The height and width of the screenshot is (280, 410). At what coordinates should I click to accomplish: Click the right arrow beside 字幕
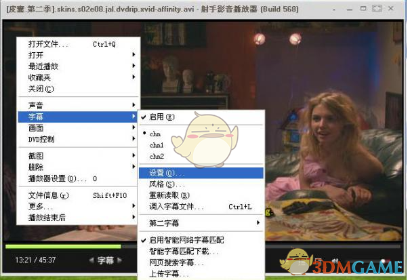click(119, 260)
